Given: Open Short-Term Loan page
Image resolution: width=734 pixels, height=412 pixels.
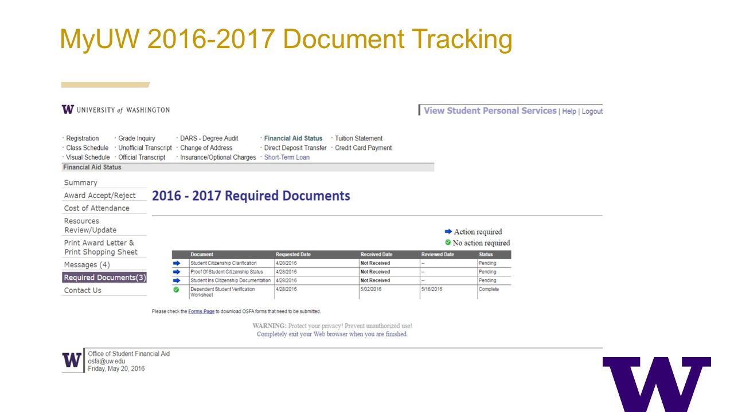Looking at the screenshot, I should [287, 157].
